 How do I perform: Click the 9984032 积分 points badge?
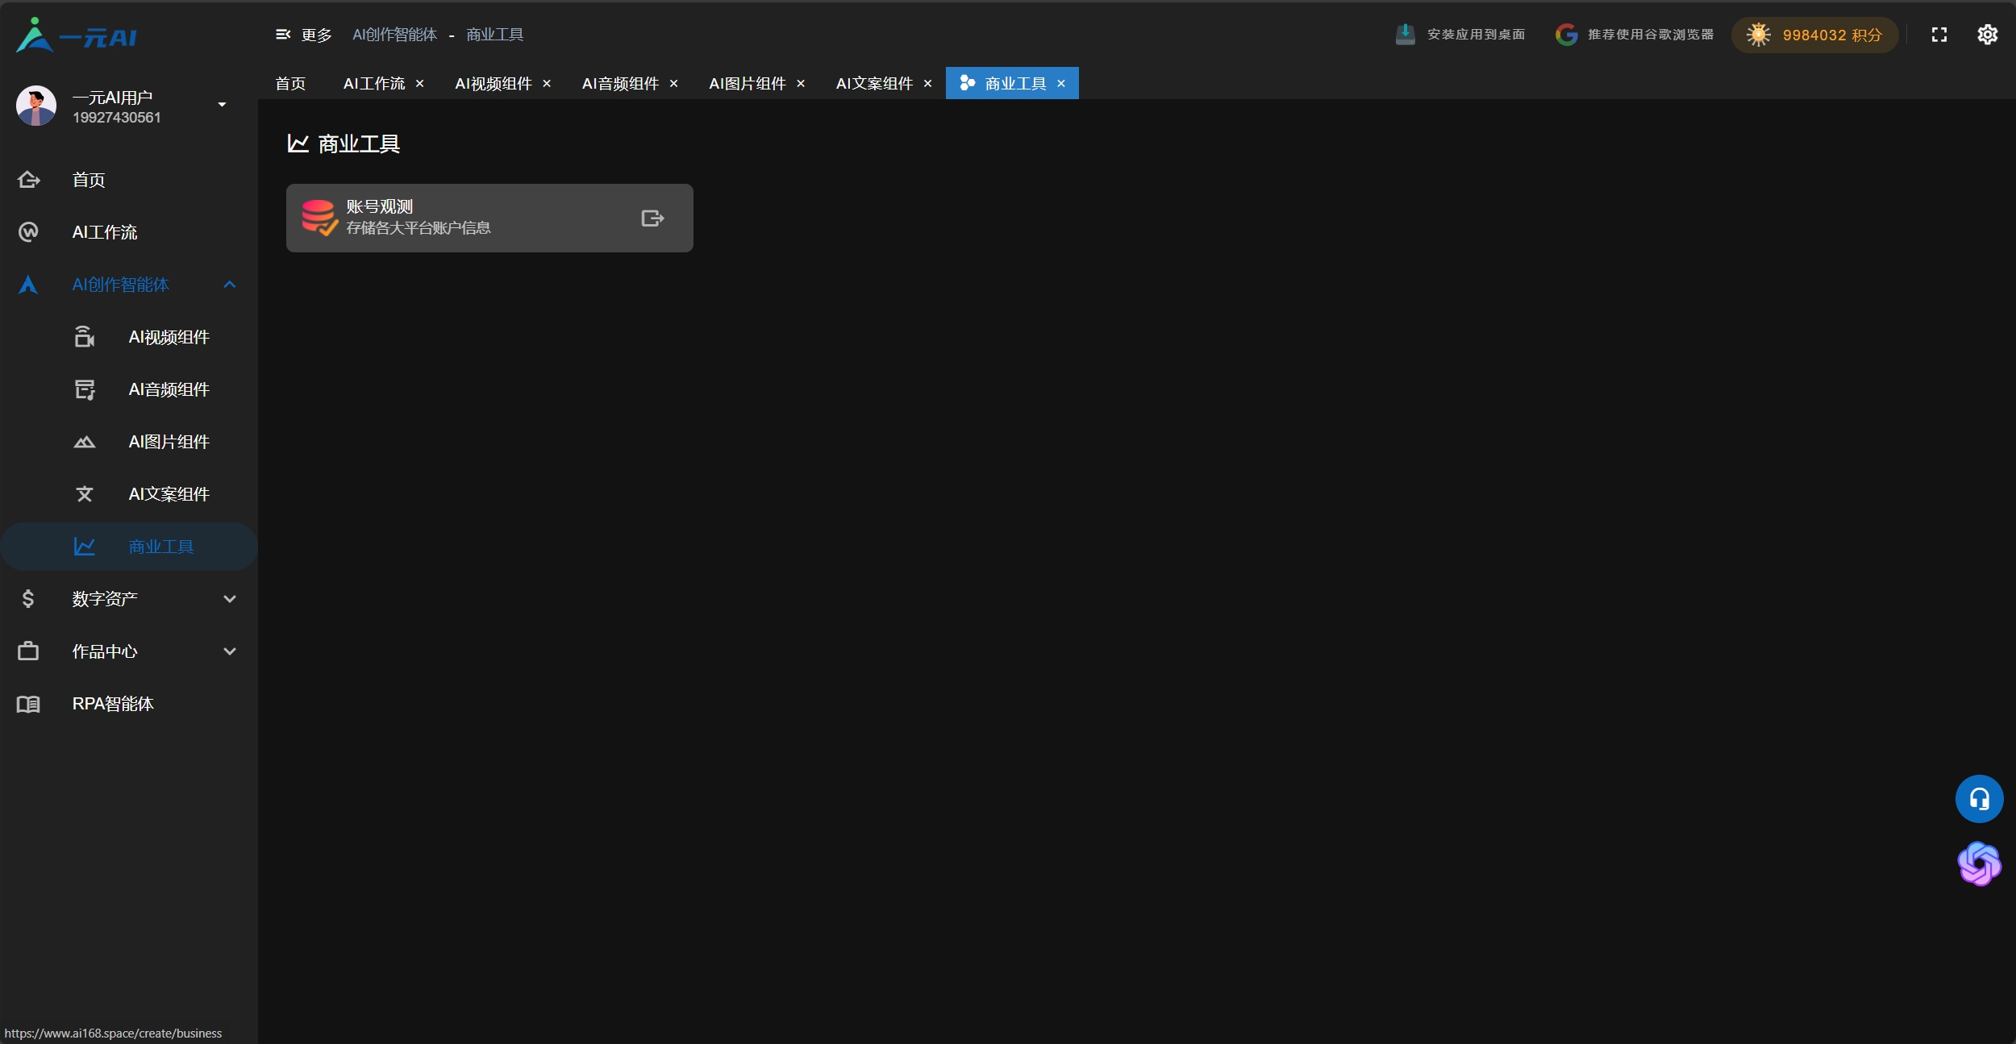[1814, 35]
